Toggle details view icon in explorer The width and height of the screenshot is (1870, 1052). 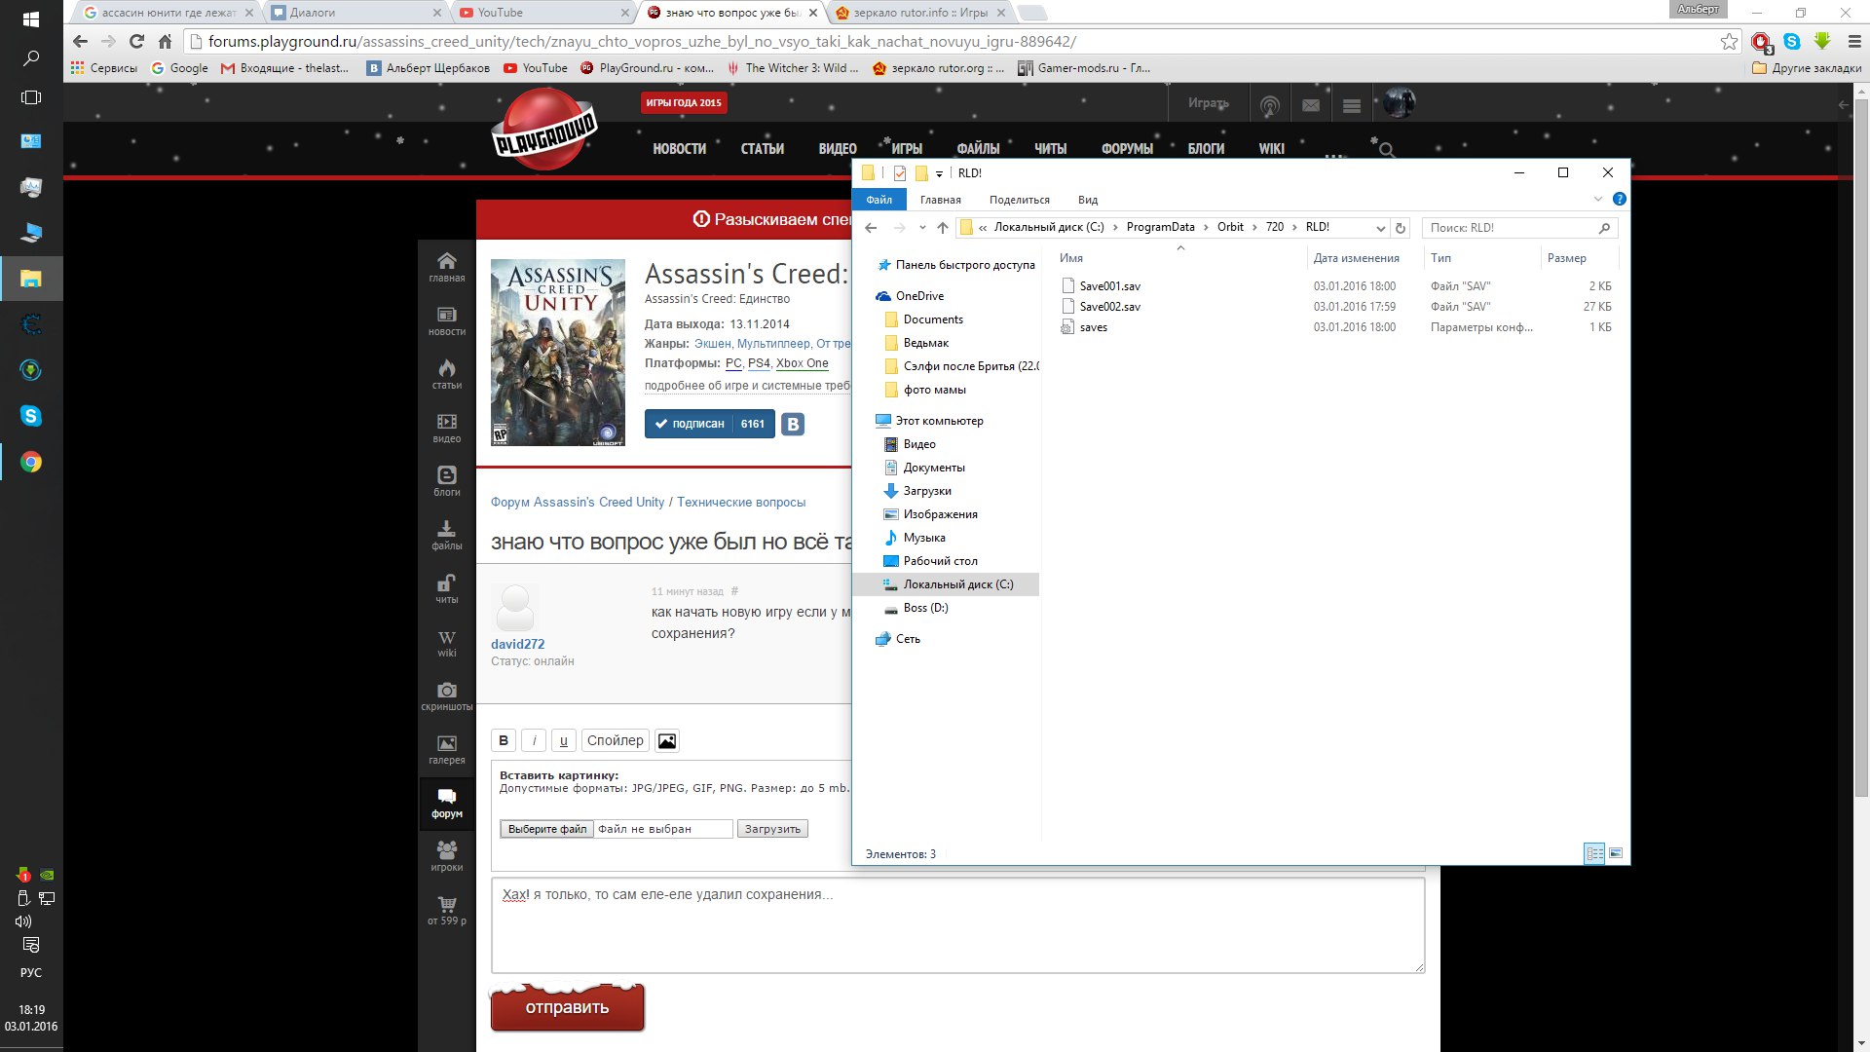point(1593,853)
